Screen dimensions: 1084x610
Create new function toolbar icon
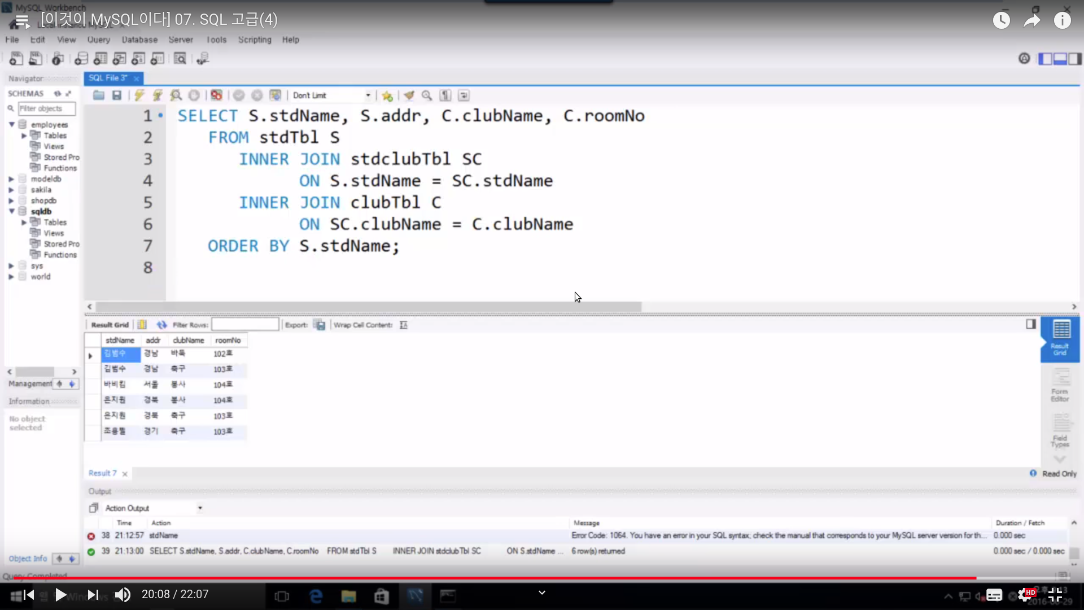pyautogui.click(x=158, y=58)
